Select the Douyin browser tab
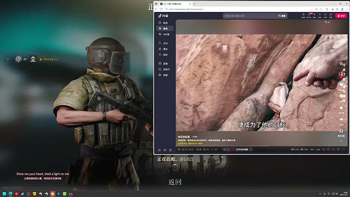This screenshot has height=197, width=350. pos(175,4)
